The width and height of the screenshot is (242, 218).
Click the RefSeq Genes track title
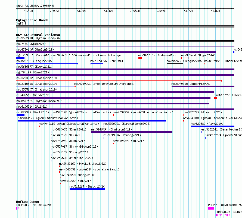coord(27,202)
